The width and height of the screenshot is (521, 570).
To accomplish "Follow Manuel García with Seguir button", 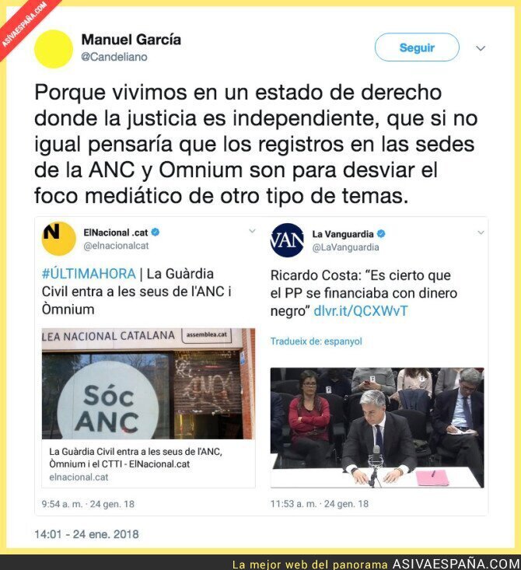I will point(417,47).
